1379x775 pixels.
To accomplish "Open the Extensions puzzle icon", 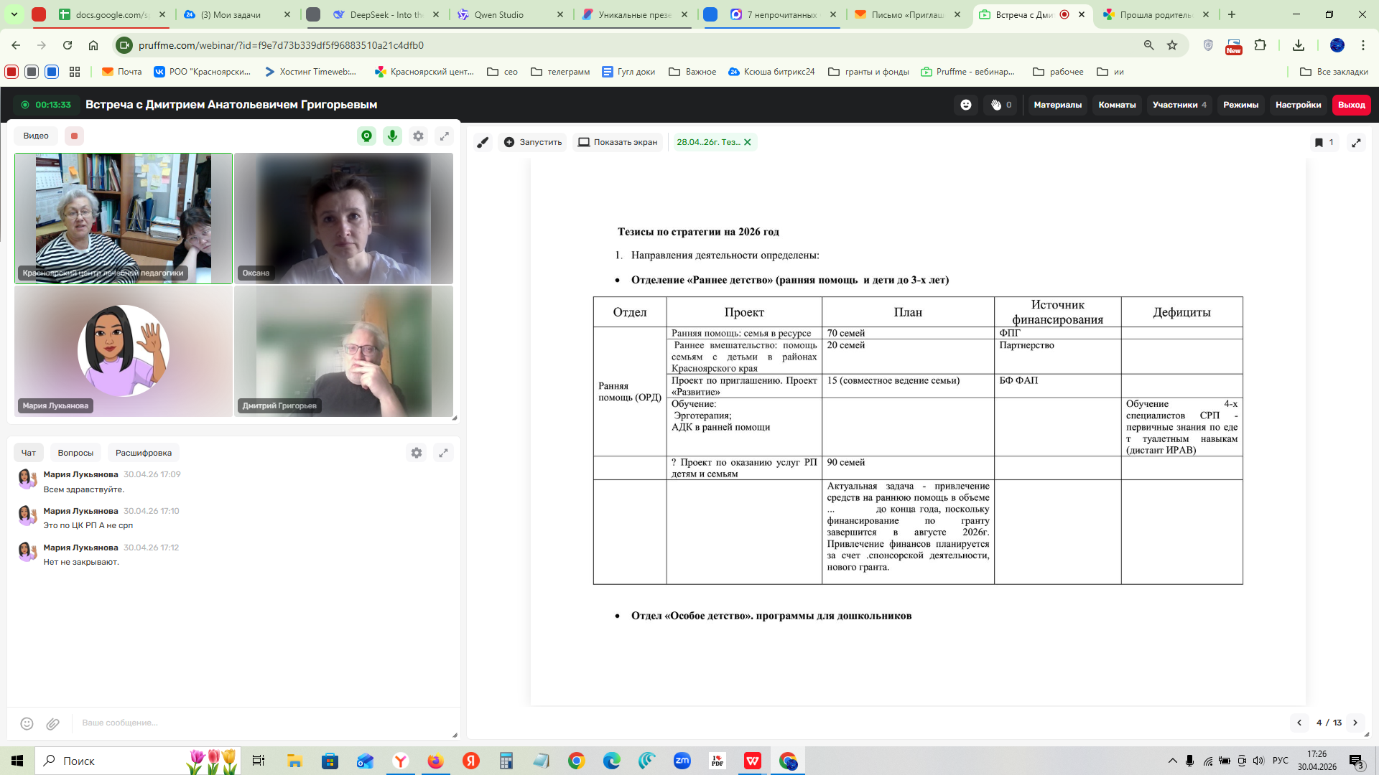I will coord(1260,45).
